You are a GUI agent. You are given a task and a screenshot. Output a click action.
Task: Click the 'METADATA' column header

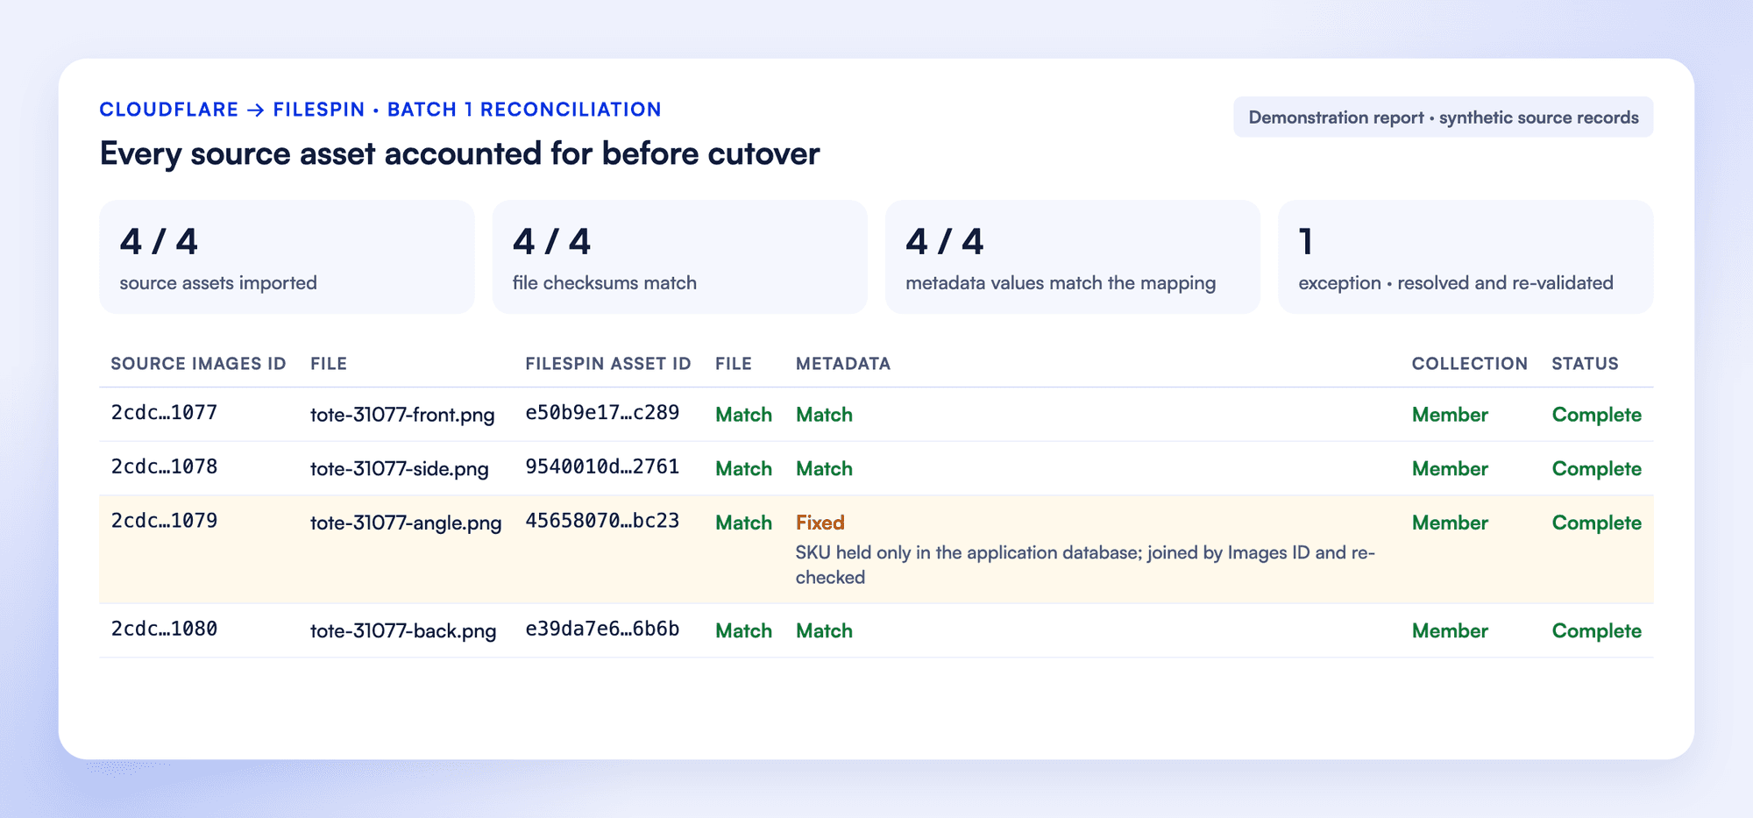pos(843,364)
